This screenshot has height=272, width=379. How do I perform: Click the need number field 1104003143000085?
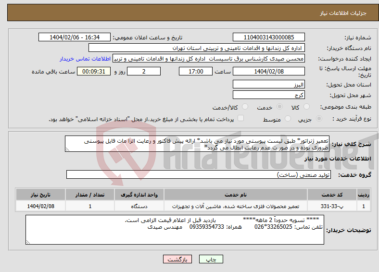point(268,37)
